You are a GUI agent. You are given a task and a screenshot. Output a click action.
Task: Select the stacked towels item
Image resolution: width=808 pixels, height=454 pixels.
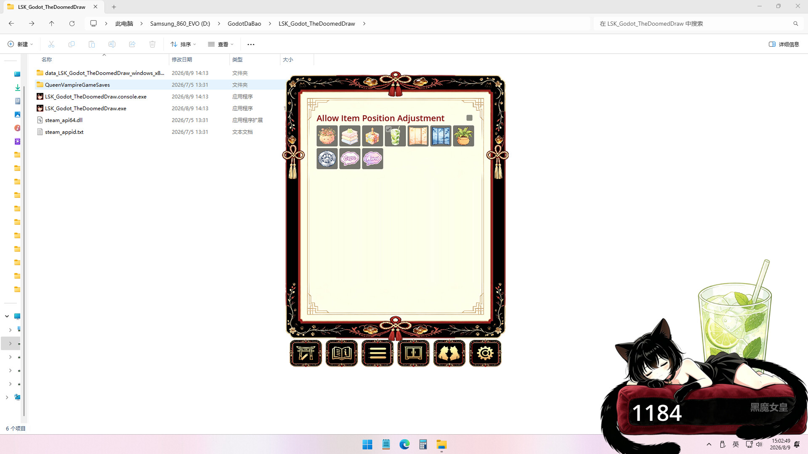(x=350, y=136)
